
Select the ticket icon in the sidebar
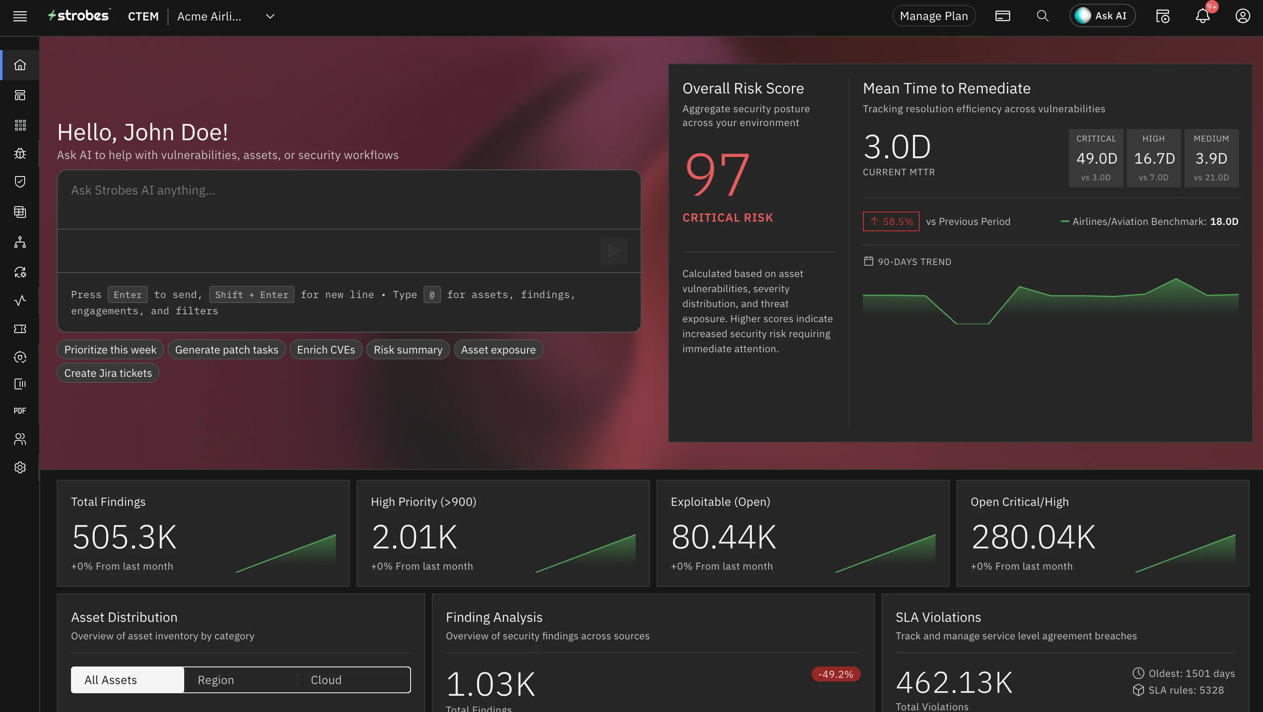coord(20,328)
